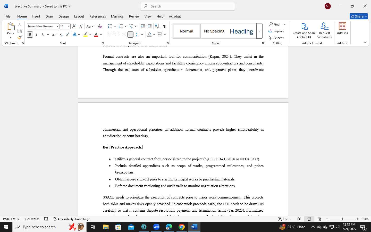Image resolution: width=371 pixels, height=232 pixels.
Task: Align text to the right
Action: [x=124, y=35]
